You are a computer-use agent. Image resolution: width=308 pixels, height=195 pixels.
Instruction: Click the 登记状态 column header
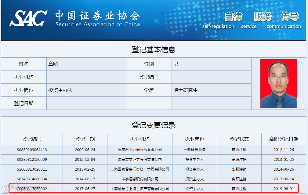tap(239, 139)
